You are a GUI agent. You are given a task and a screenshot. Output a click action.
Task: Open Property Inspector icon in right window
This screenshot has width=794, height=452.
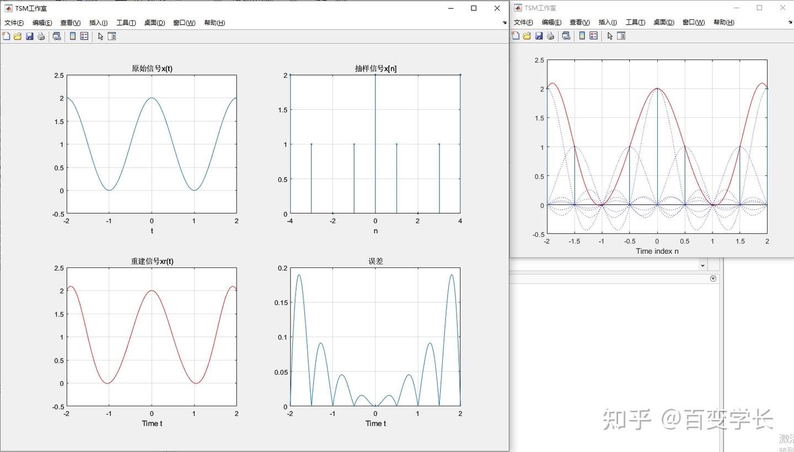click(621, 36)
